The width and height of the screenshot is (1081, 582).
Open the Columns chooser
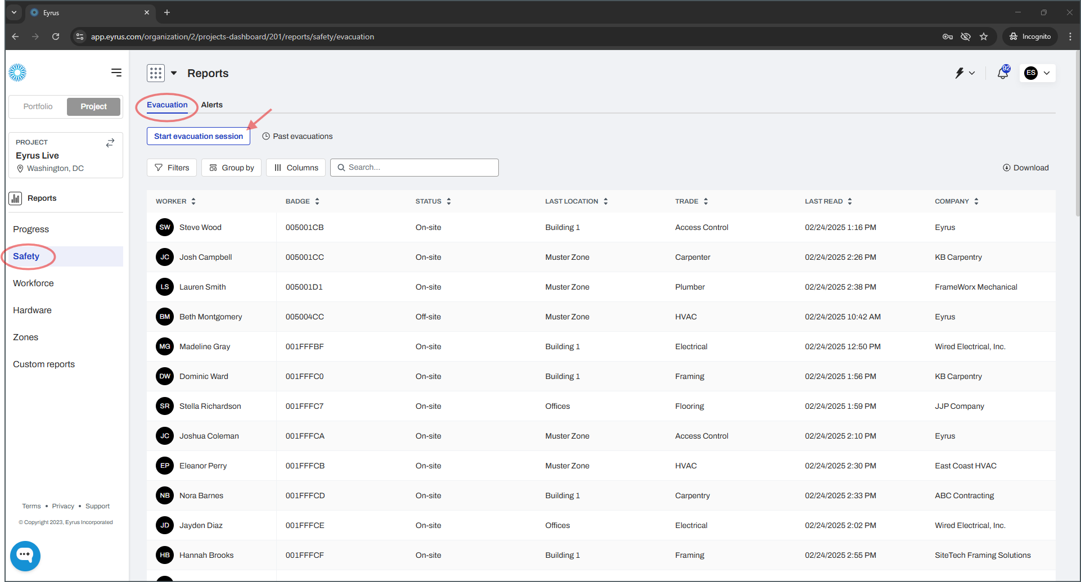point(296,168)
